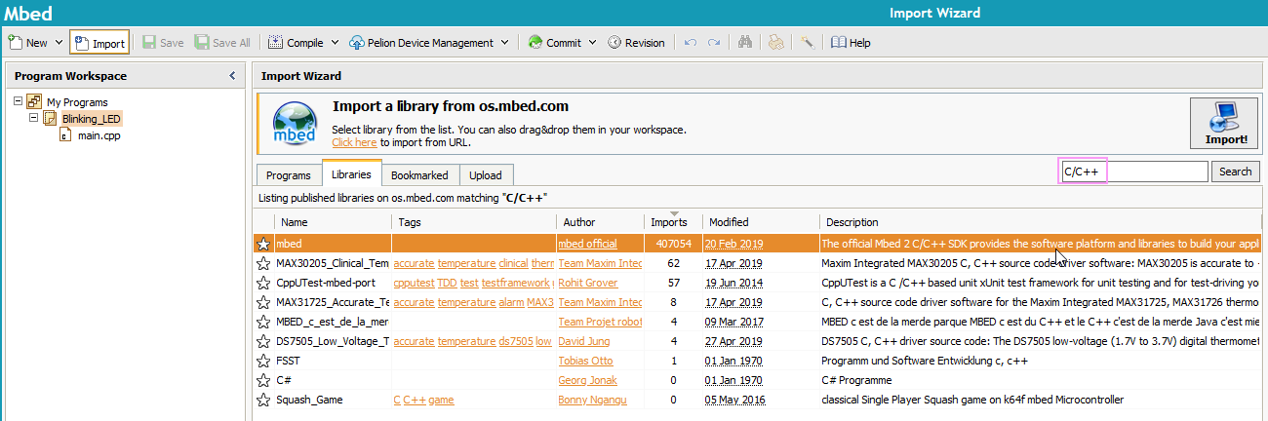Bookmark the C# library star
This screenshot has height=421, width=1268.
(x=263, y=380)
